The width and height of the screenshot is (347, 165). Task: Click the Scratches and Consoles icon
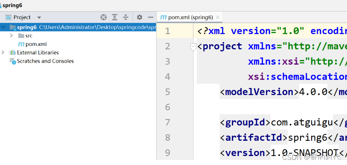pos(13,61)
